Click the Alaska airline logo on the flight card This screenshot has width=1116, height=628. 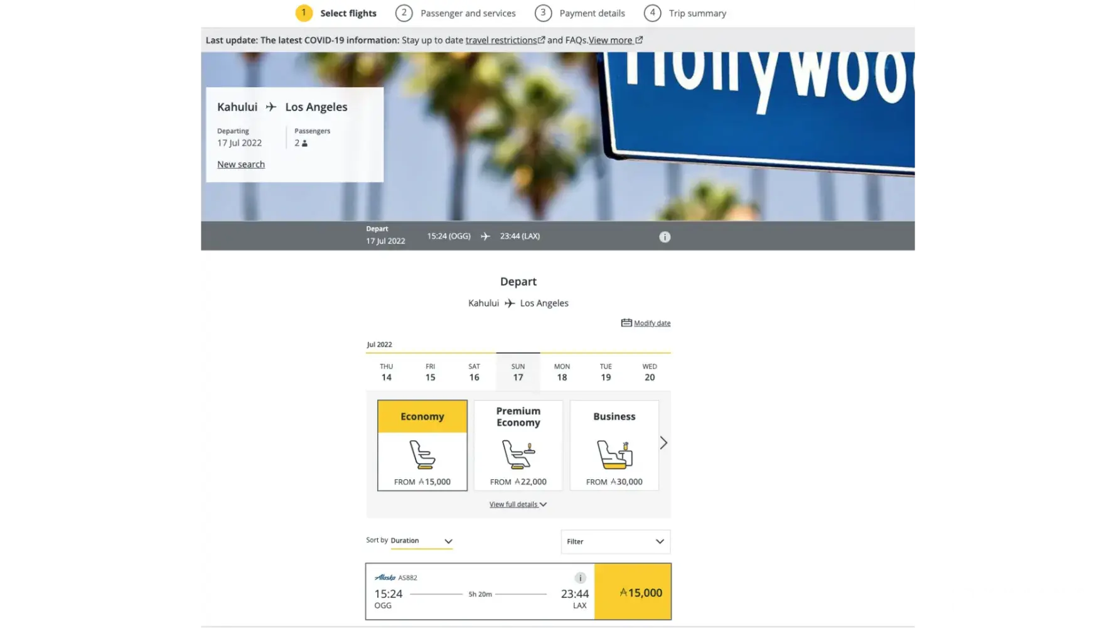(x=385, y=578)
